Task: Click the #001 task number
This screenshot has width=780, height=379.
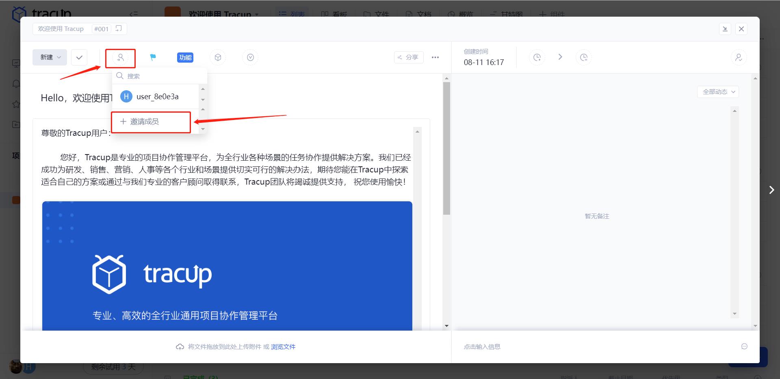Action: coord(101,29)
